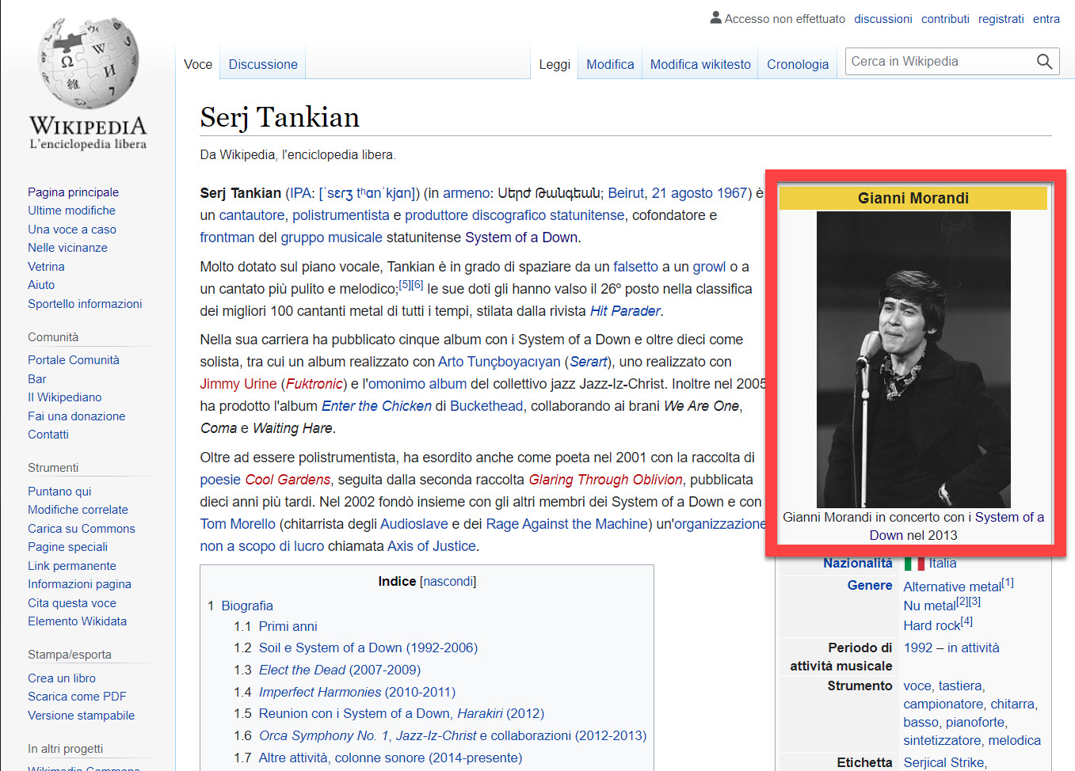Click the Wikipedia globe logo
Viewport: 1075px width, 771px height.
(88, 63)
